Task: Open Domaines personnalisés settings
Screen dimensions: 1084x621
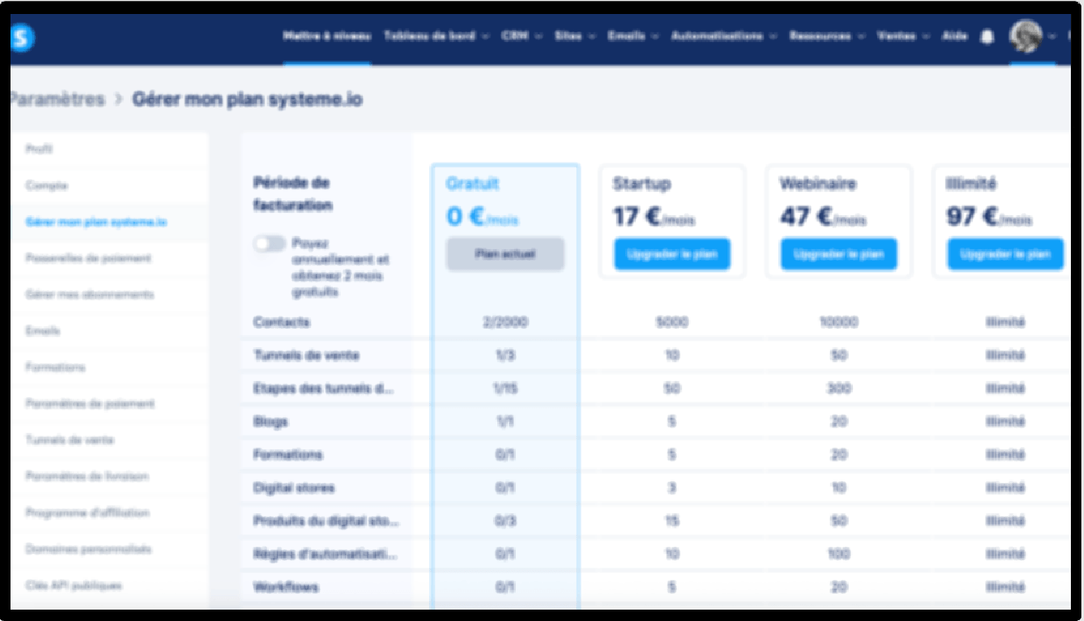Action: (x=88, y=549)
